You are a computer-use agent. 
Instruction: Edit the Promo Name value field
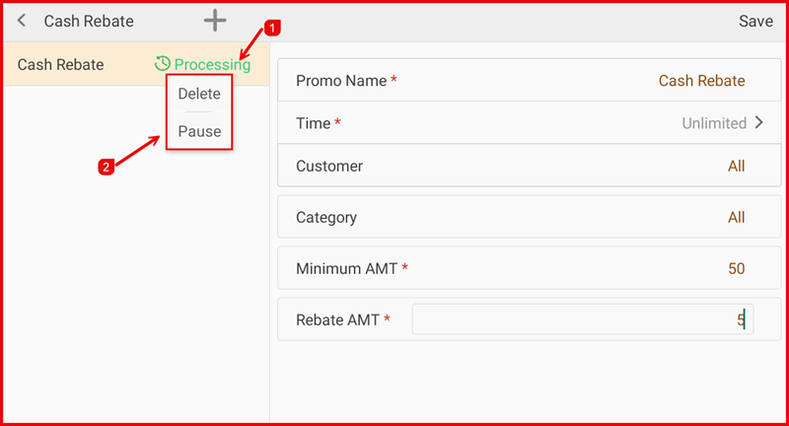click(701, 81)
